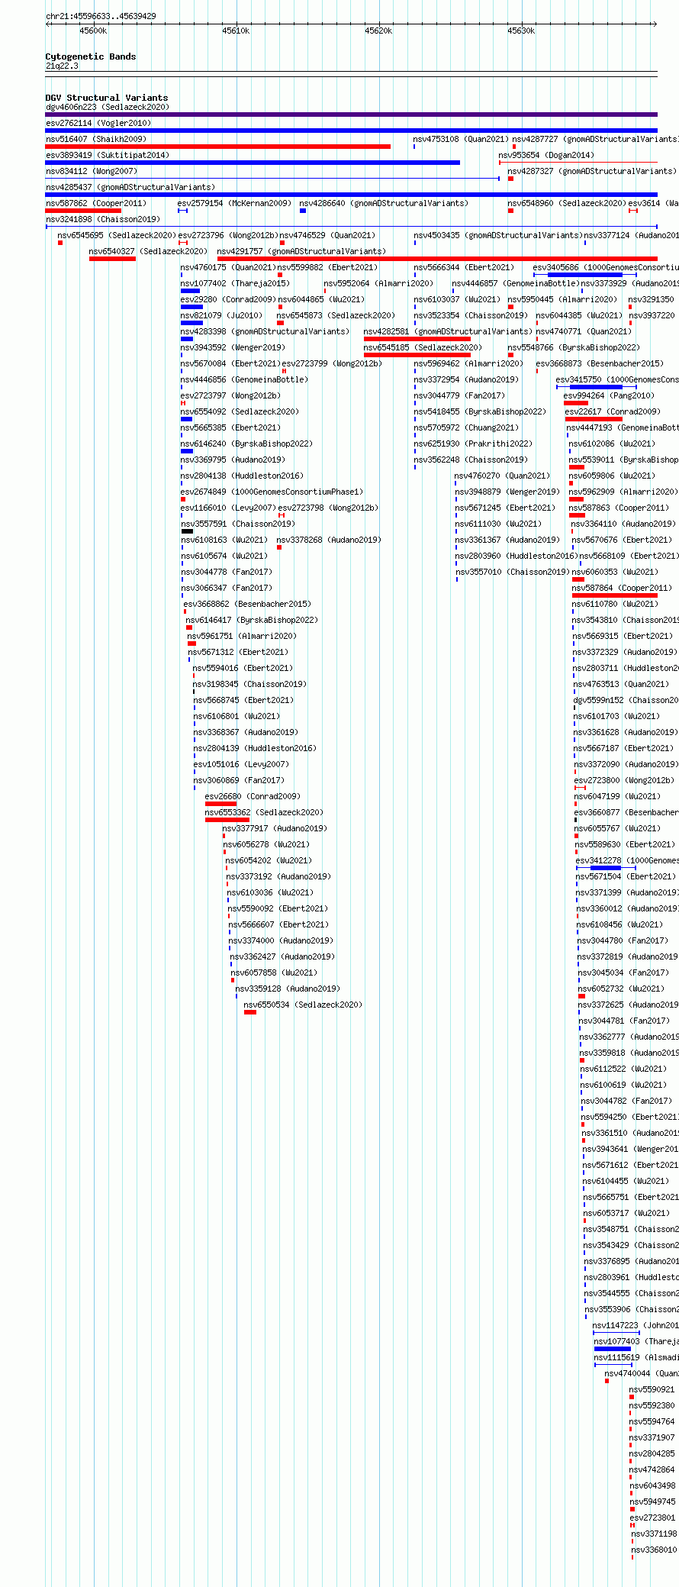Open nsv4291757 gnomAD variant
Image resolution: width=679 pixels, height=1587 pixels.
pyautogui.click(x=301, y=252)
